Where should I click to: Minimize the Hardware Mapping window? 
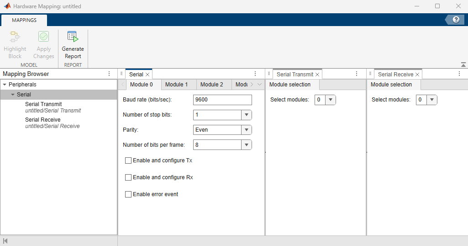click(417, 6)
